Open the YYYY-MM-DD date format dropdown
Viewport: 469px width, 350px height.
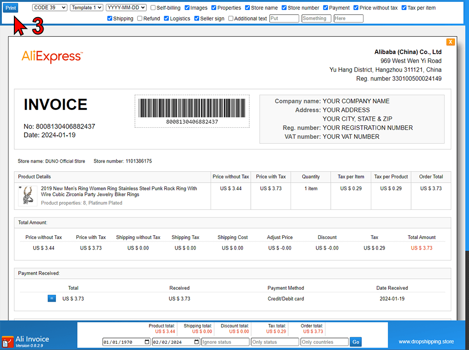[126, 8]
